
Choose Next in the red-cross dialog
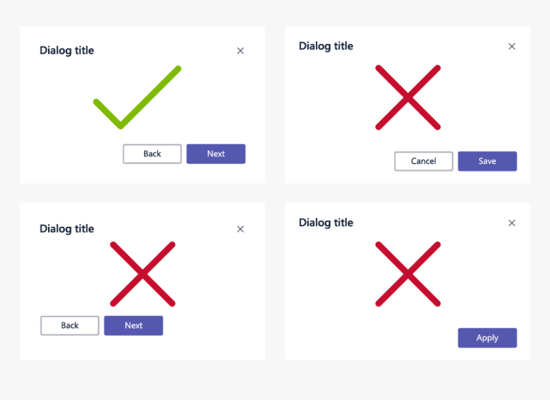tap(134, 326)
